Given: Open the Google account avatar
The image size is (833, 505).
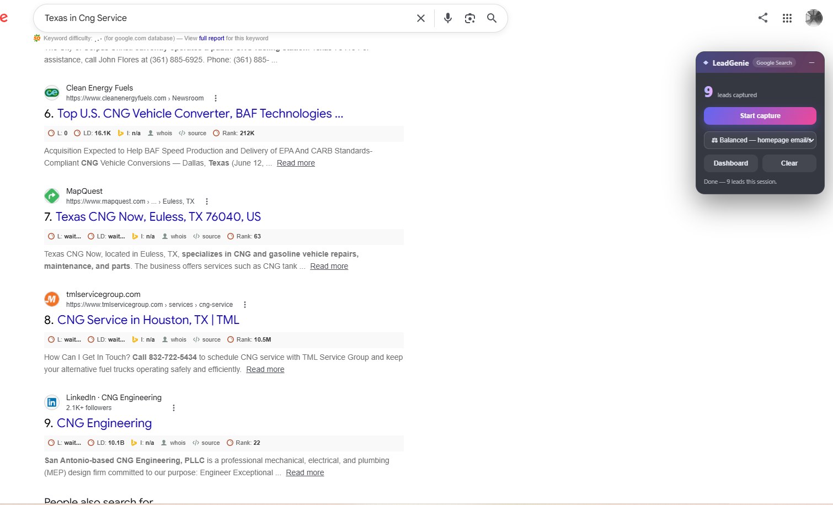Looking at the screenshot, I should (814, 18).
